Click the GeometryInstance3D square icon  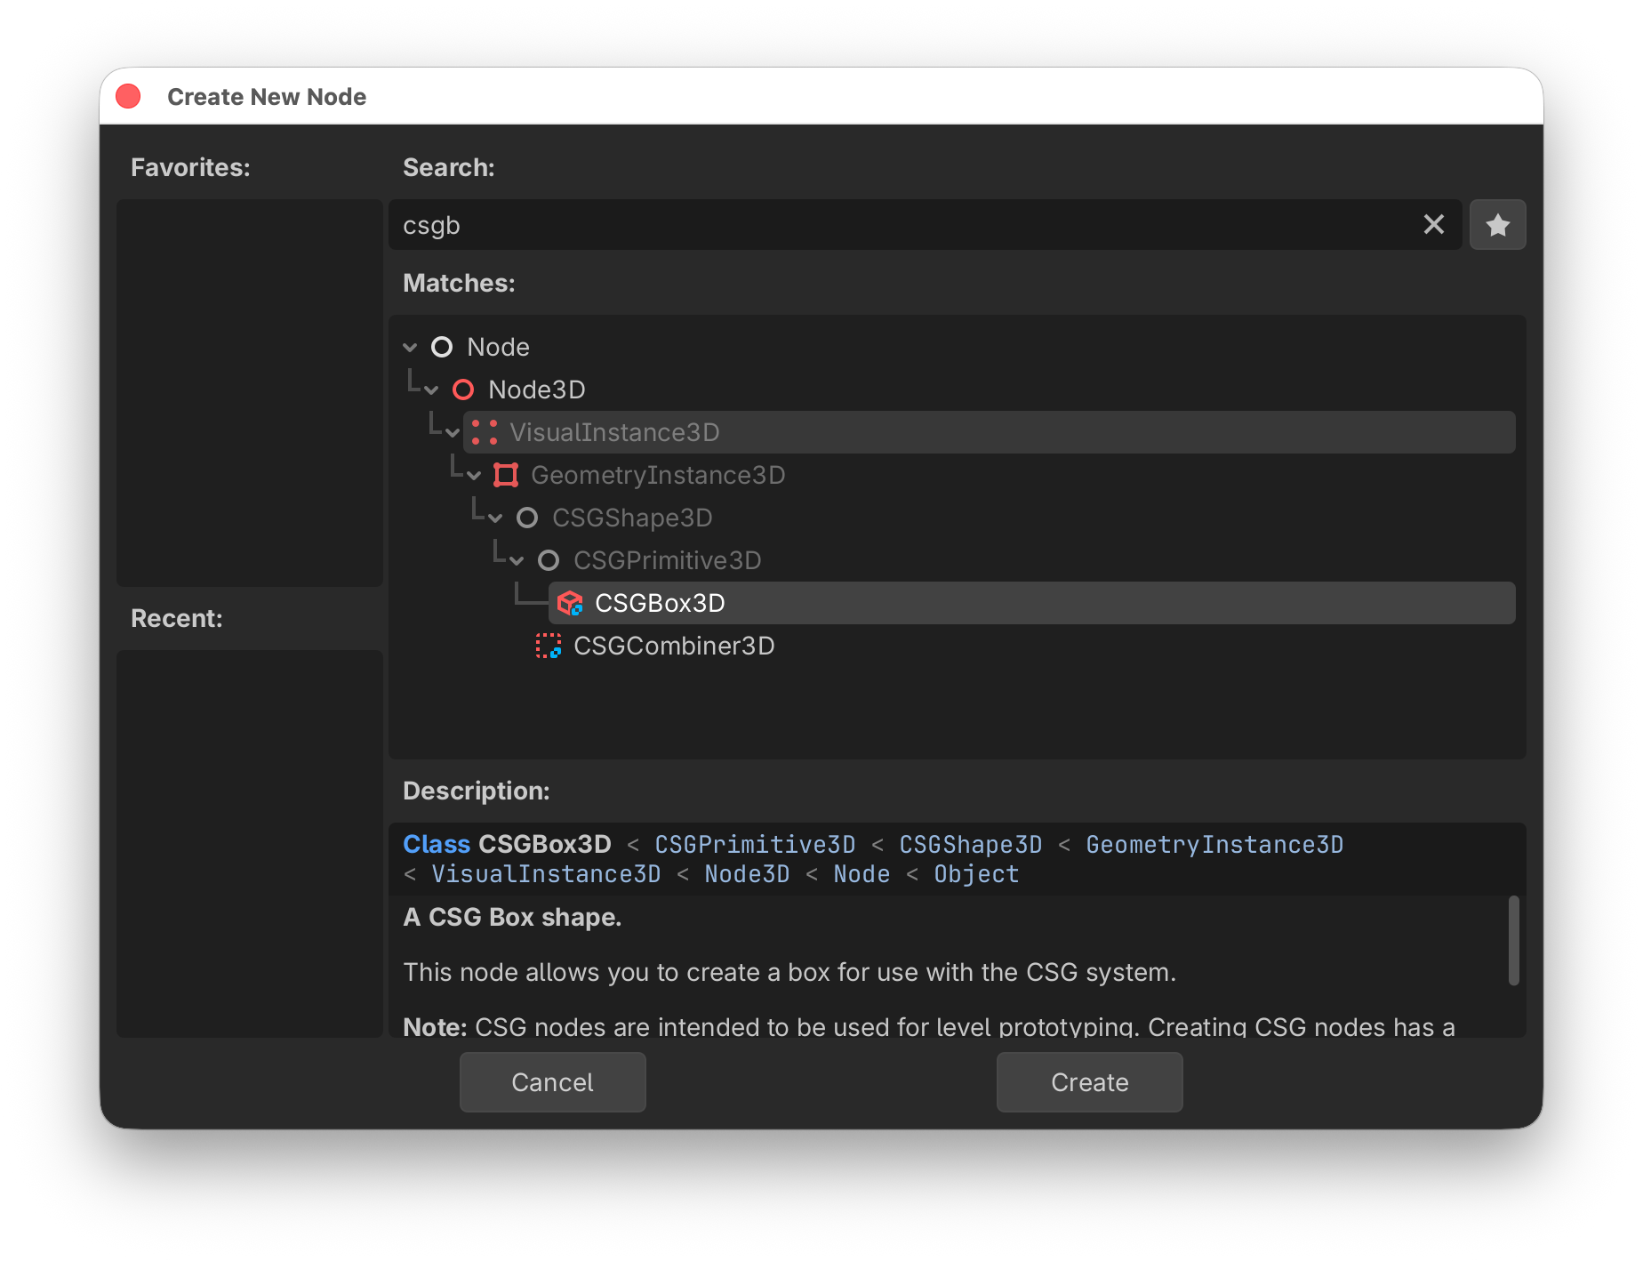click(x=506, y=476)
